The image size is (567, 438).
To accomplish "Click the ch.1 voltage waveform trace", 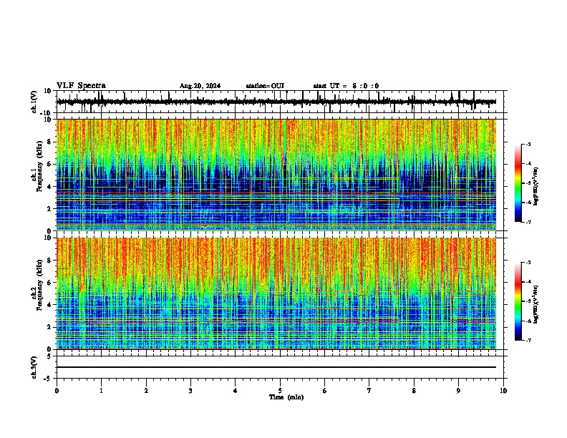I will [x=276, y=102].
